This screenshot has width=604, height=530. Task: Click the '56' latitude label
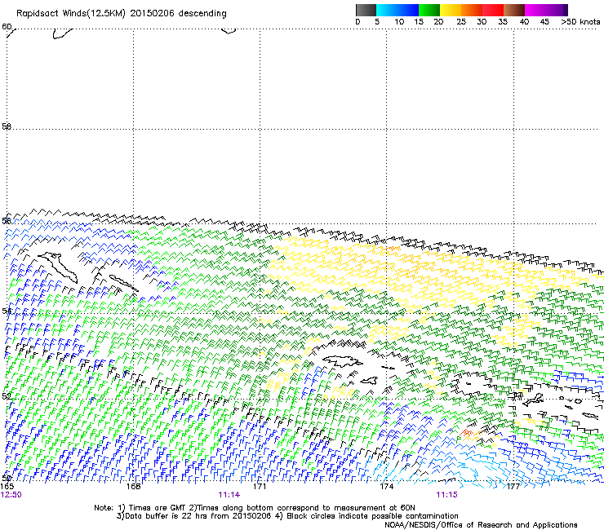tap(7, 221)
